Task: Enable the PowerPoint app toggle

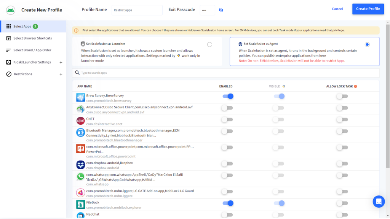Action: point(227,148)
